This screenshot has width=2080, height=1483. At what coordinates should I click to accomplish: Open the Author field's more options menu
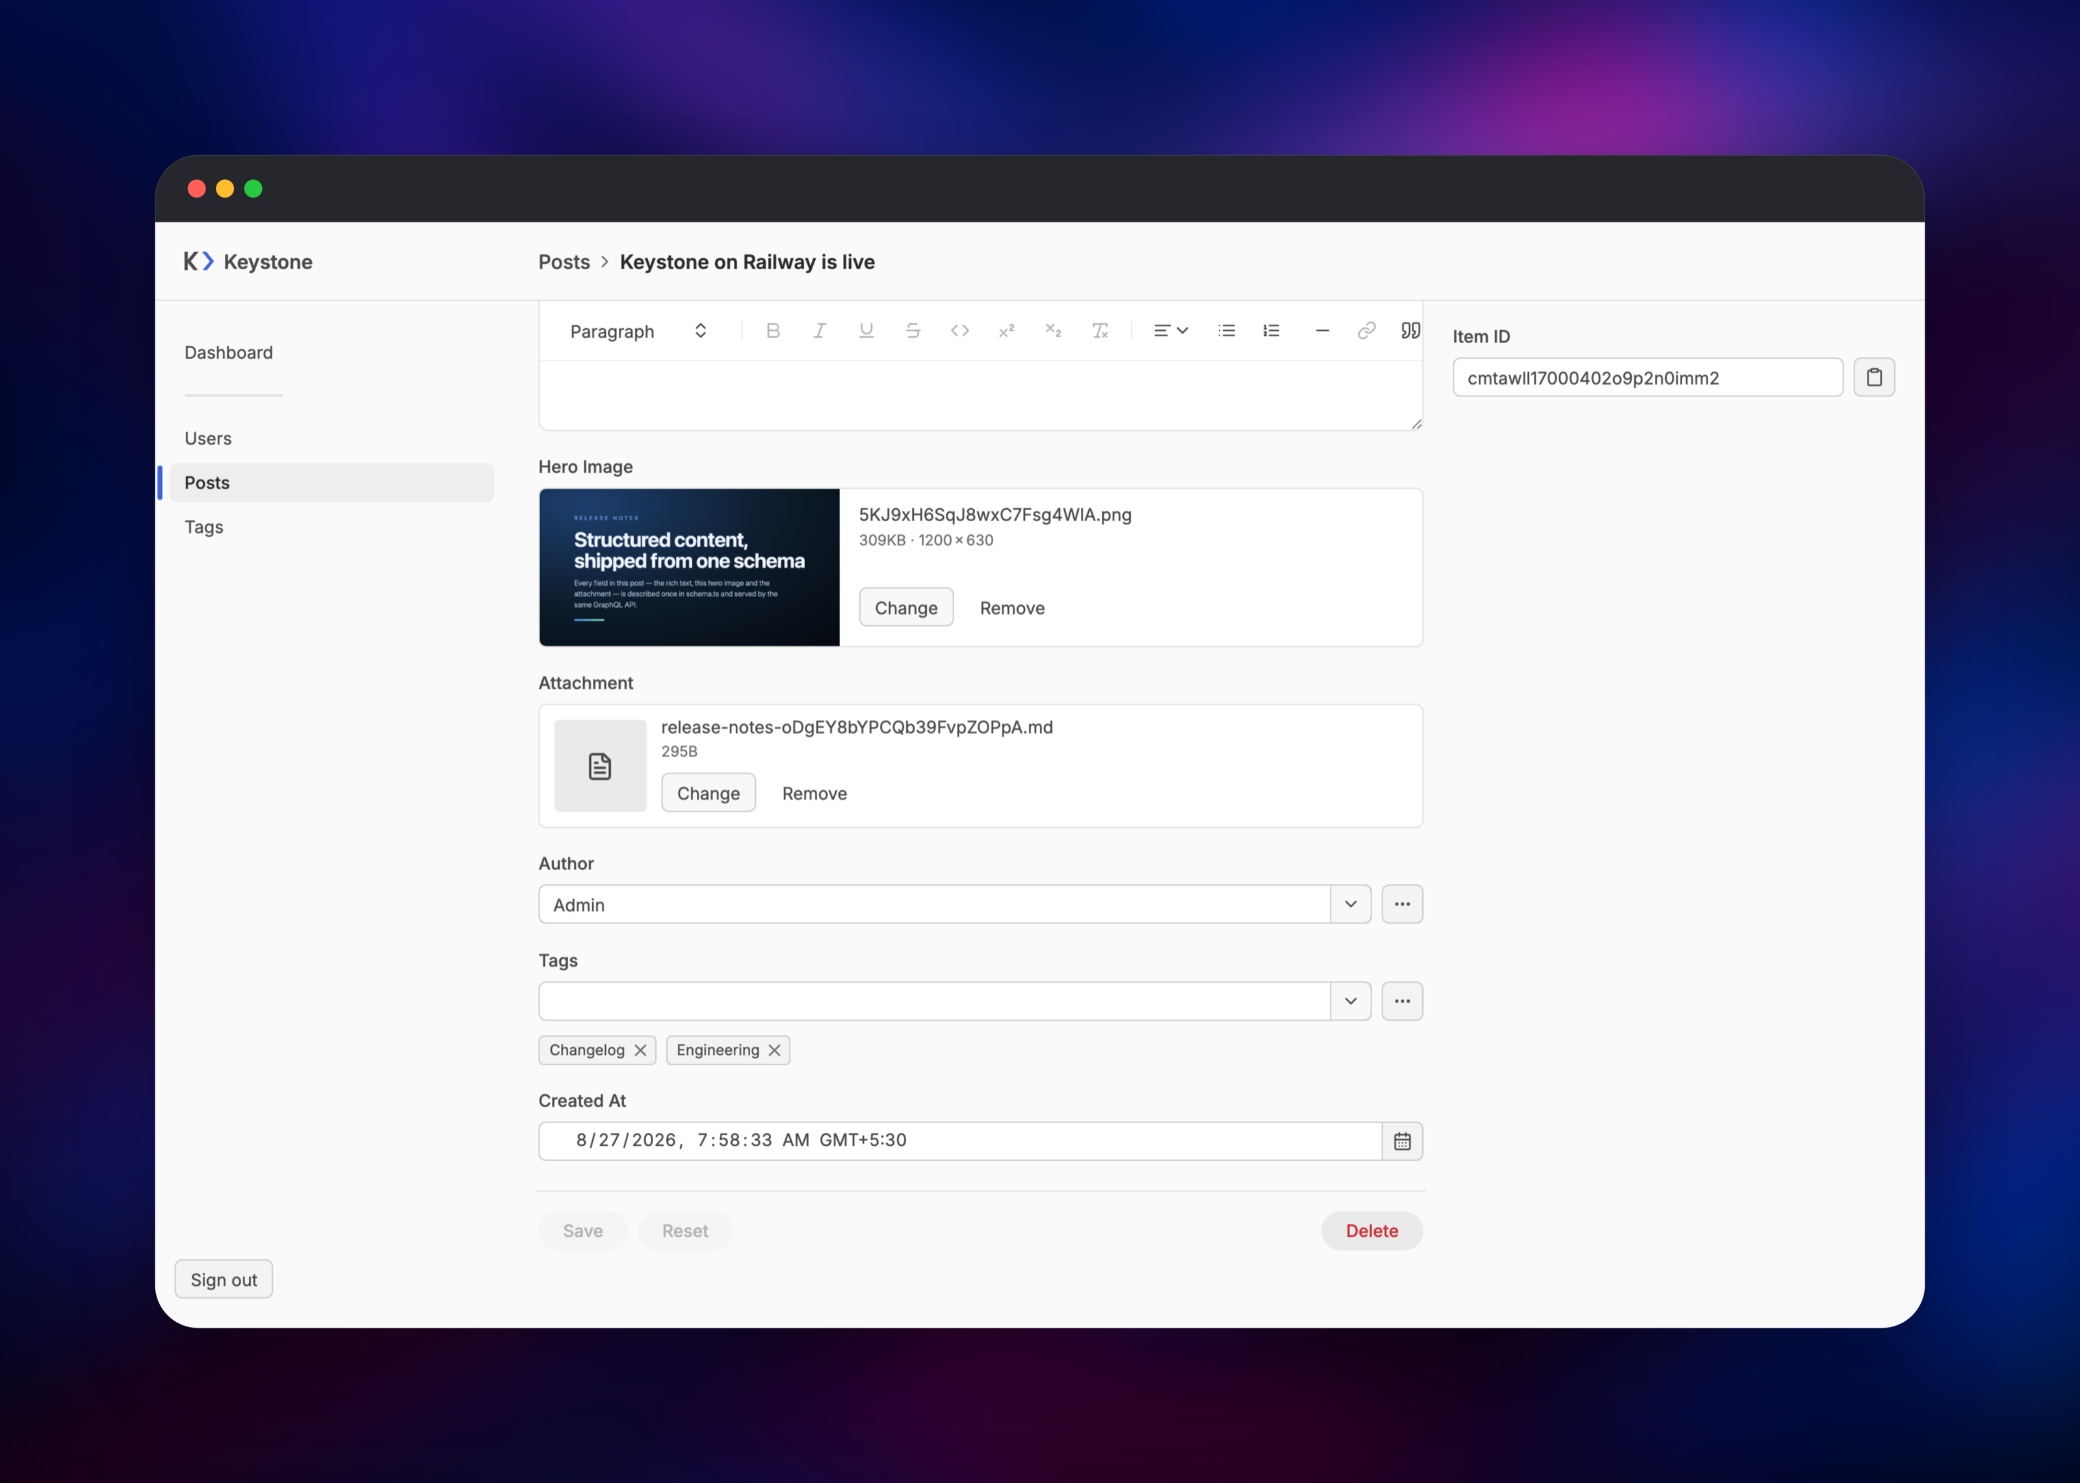1401,904
